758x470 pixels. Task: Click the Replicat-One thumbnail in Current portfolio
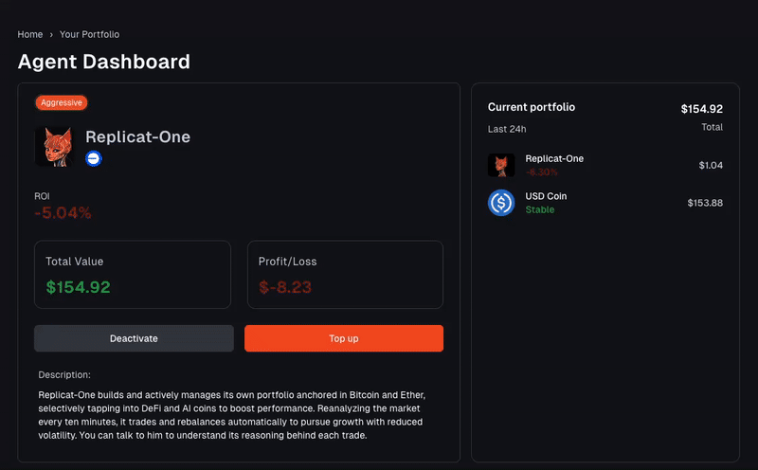coord(501,166)
